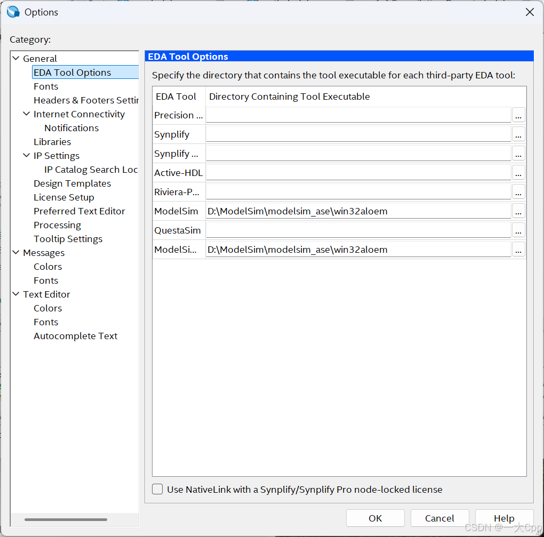
Task: Click the EDA Tool column header
Action: pos(179,97)
